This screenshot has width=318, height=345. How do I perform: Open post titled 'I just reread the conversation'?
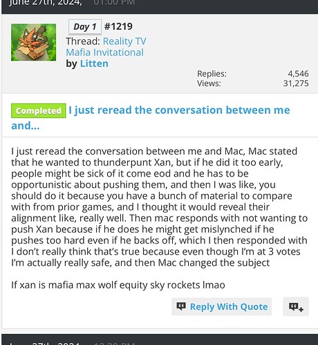coord(151,118)
